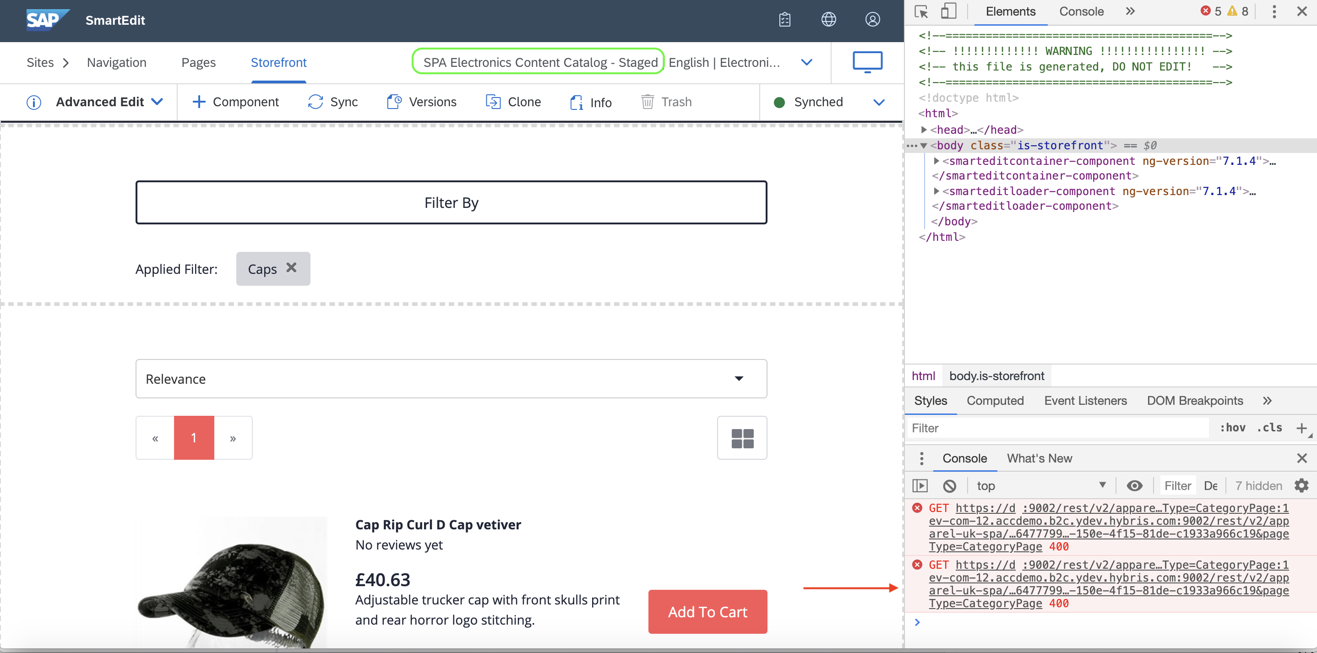The height and width of the screenshot is (653, 1317).
Task: Open the language globe icon
Action: tap(828, 19)
